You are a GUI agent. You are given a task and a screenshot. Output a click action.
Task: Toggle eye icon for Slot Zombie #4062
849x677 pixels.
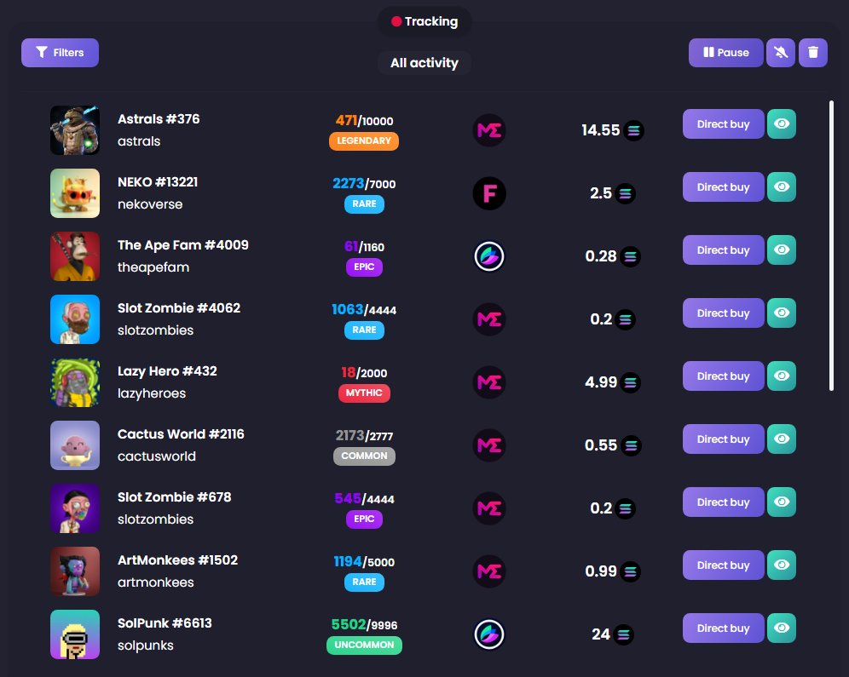click(782, 313)
